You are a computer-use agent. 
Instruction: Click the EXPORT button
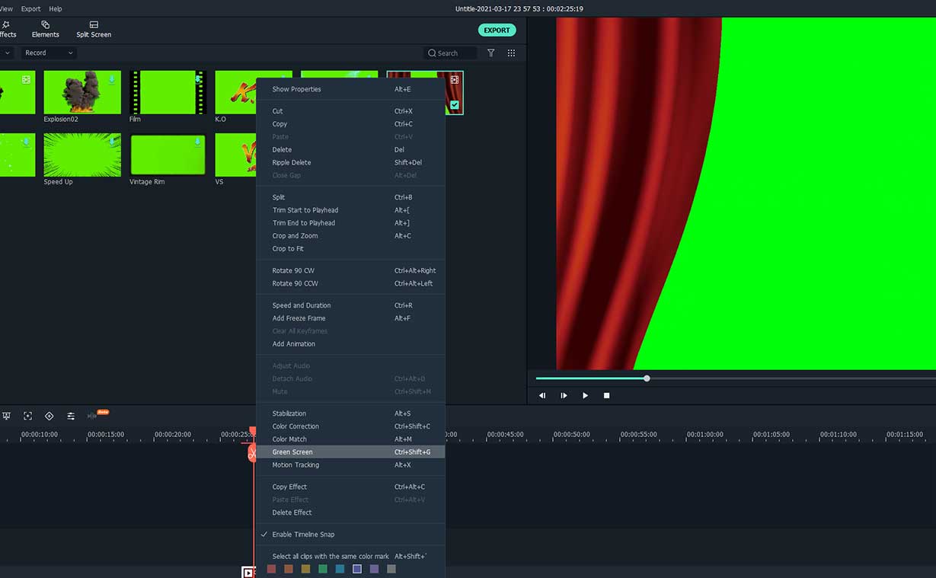[497, 30]
